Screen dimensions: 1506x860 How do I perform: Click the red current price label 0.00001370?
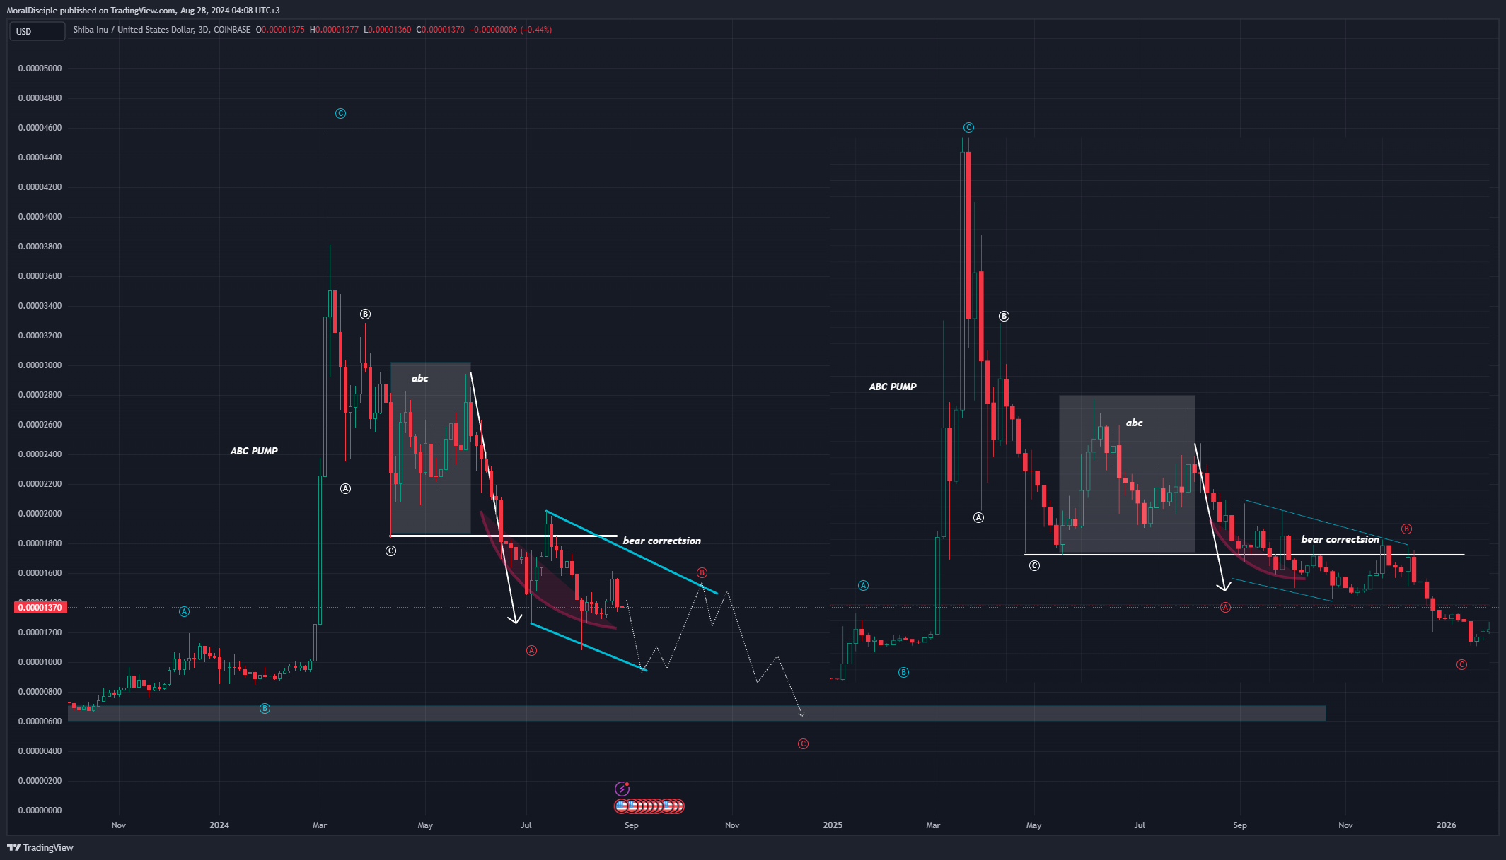[x=40, y=607]
